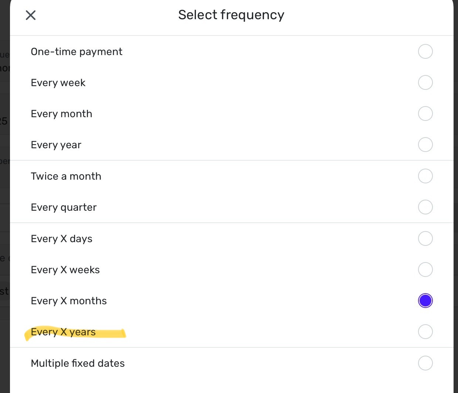Pick the Every year radio button

point(425,145)
